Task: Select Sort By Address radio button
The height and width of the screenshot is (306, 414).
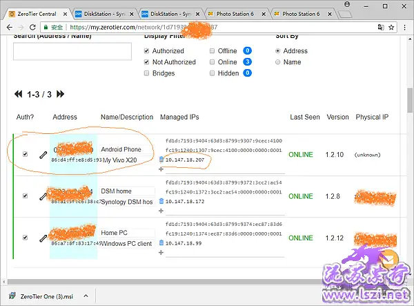Action: coord(277,50)
